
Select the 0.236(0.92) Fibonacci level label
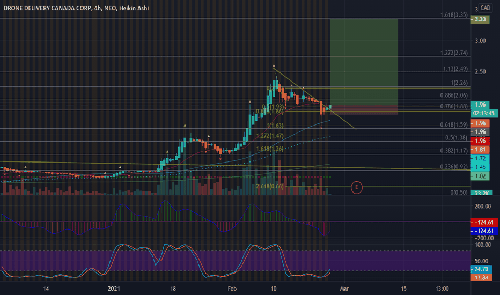(454, 166)
